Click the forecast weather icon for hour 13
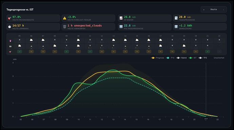The height and width of the screenshot is (130, 234). pos(114,40)
